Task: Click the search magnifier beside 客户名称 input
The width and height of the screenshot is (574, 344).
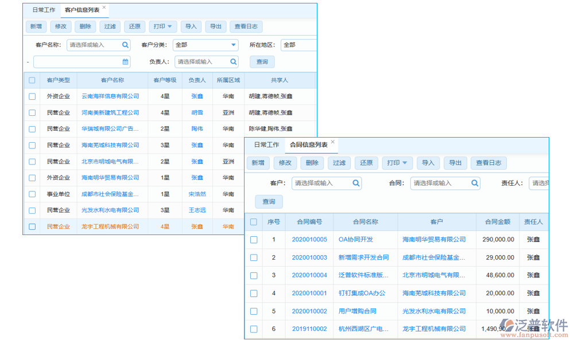Action: pyautogui.click(x=126, y=45)
